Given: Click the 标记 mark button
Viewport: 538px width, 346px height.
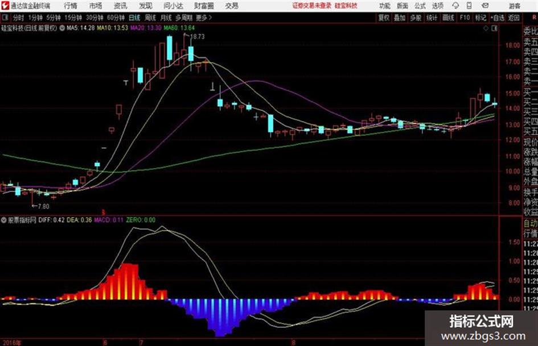Looking at the screenshot, I should click(x=480, y=18).
